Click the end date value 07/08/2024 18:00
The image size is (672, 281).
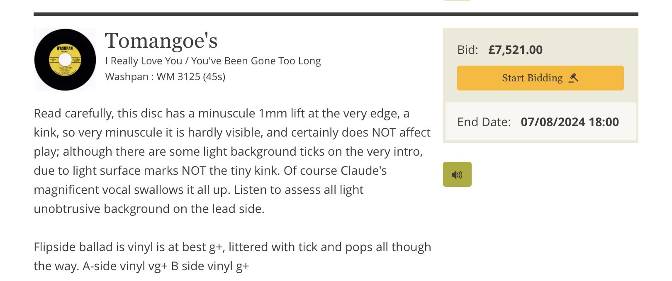pos(570,122)
